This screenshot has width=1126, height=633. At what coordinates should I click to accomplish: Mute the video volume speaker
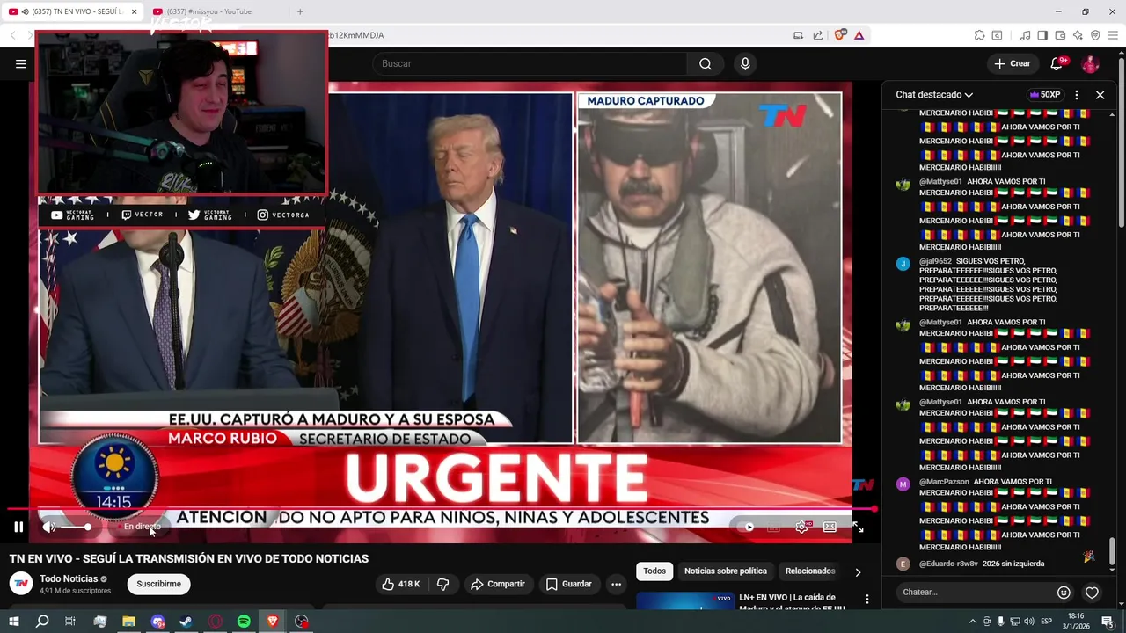(49, 527)
